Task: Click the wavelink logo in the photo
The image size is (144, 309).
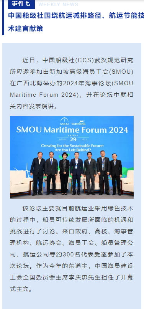Action: (78, 123)
